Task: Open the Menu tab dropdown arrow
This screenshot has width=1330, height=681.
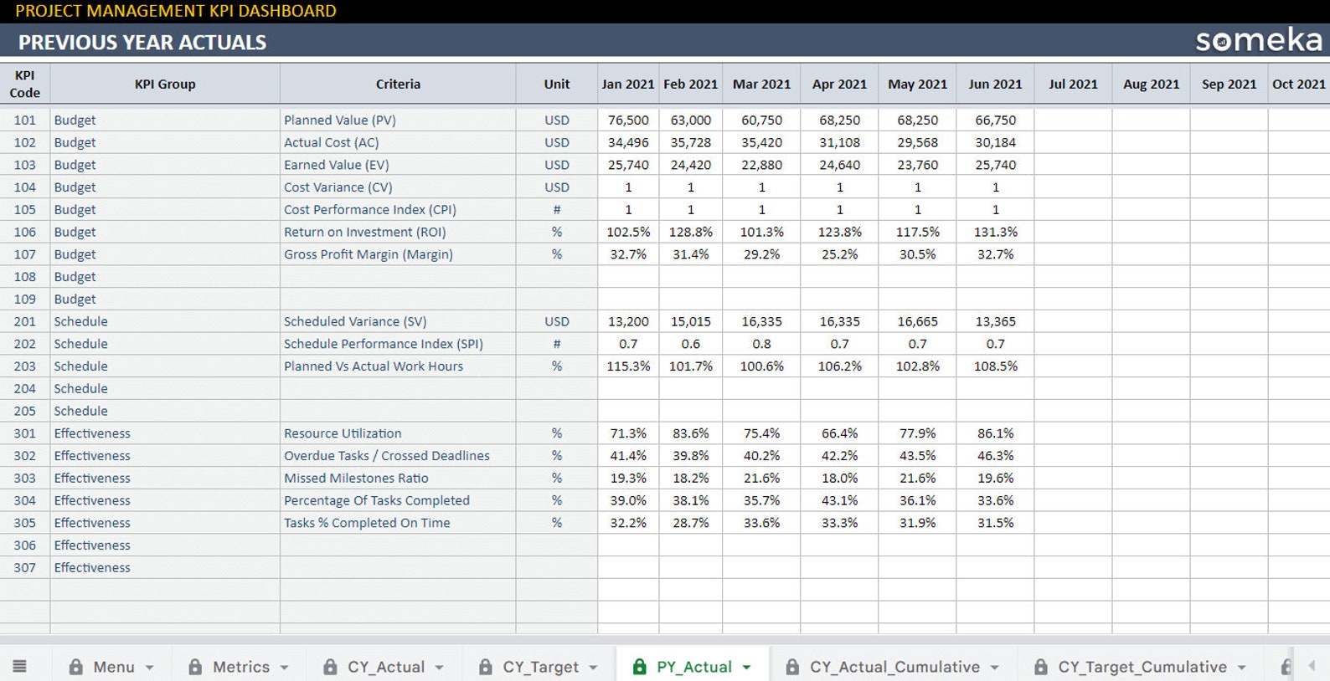Action: coord(150,668)
